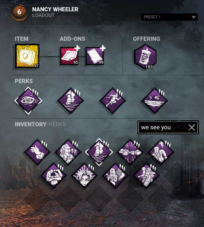The image size is (204, 227).
Task: Pick the reaching hand perk in inventory
Action: 37,152
